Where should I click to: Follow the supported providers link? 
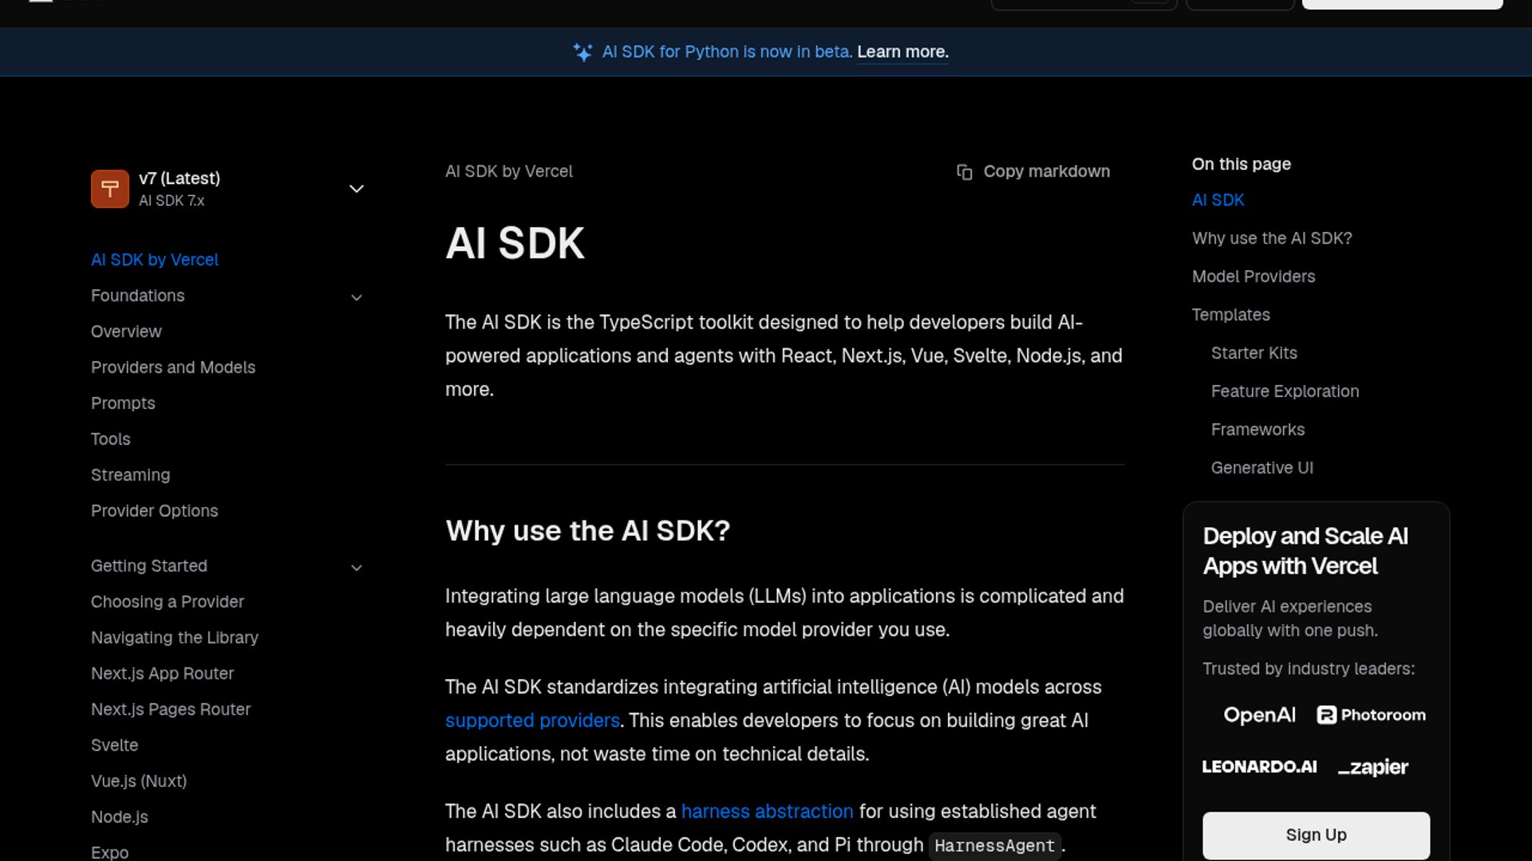[x=532, y=721]
